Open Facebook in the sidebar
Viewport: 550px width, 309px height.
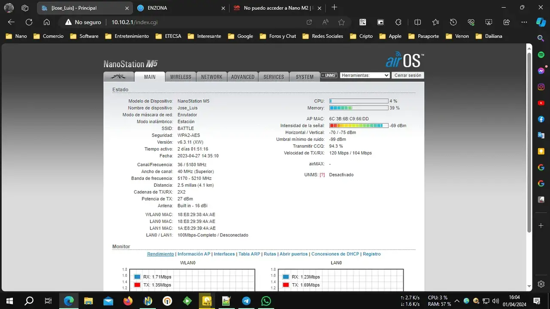[541, 119]
